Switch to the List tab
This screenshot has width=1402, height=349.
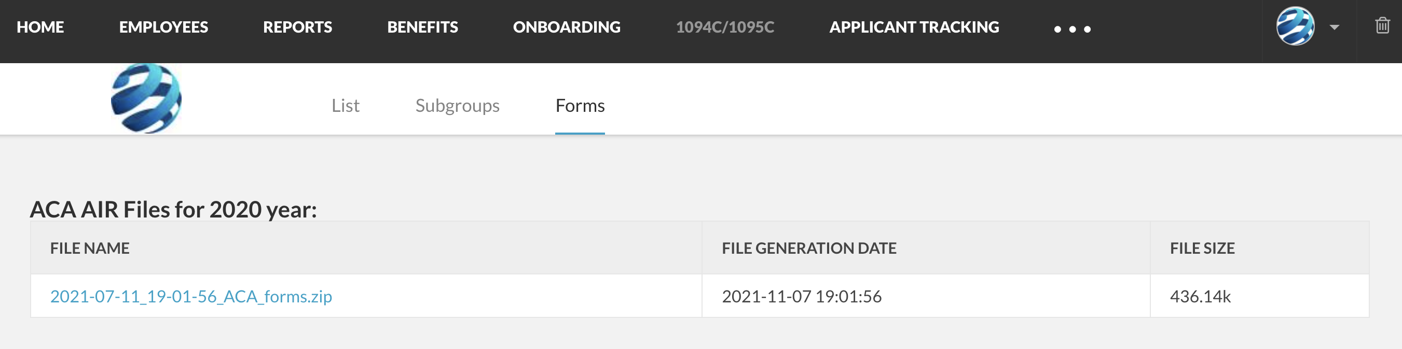pos(346,105)
